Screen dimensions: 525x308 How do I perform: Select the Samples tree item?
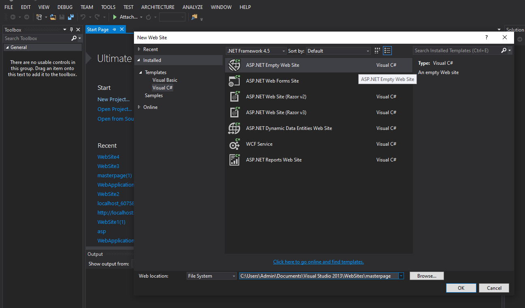click(x=154, y=96)
